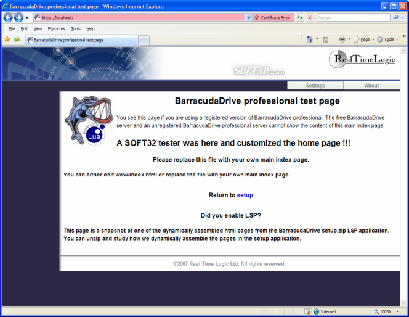Open the Tools command bar menu
409x317 pixels.
388,39
